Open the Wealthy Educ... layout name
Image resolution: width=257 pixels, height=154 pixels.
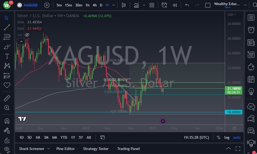227,4
